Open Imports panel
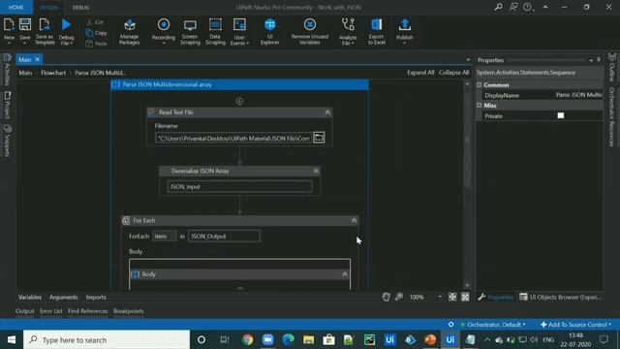Image resolution: width=620 pixels, height=349 pixels. click(96, 298)
